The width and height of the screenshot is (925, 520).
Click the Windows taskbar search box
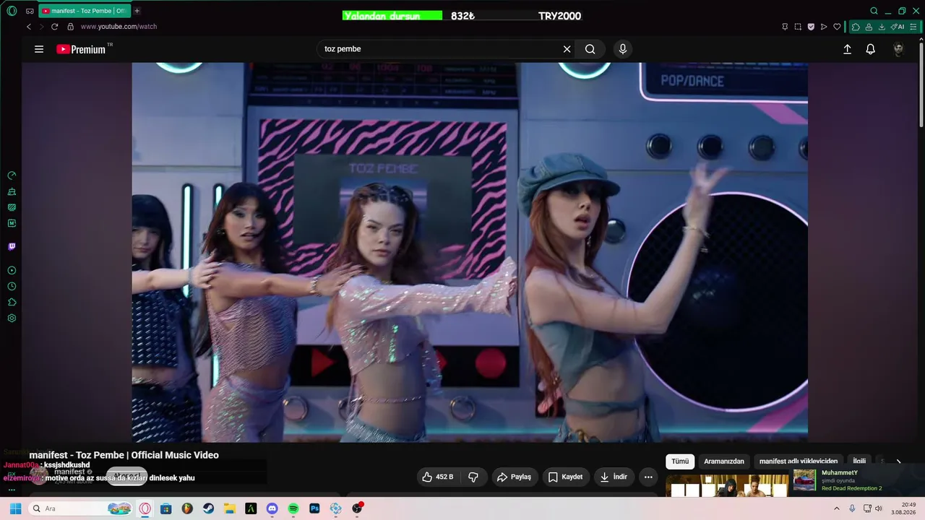81,508
